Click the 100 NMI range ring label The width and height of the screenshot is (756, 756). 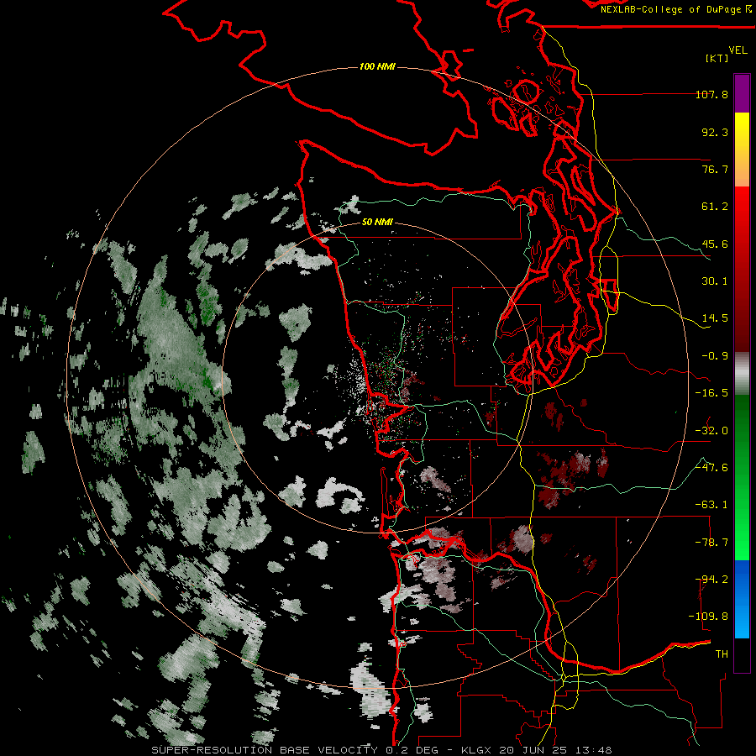coord(377,66)
